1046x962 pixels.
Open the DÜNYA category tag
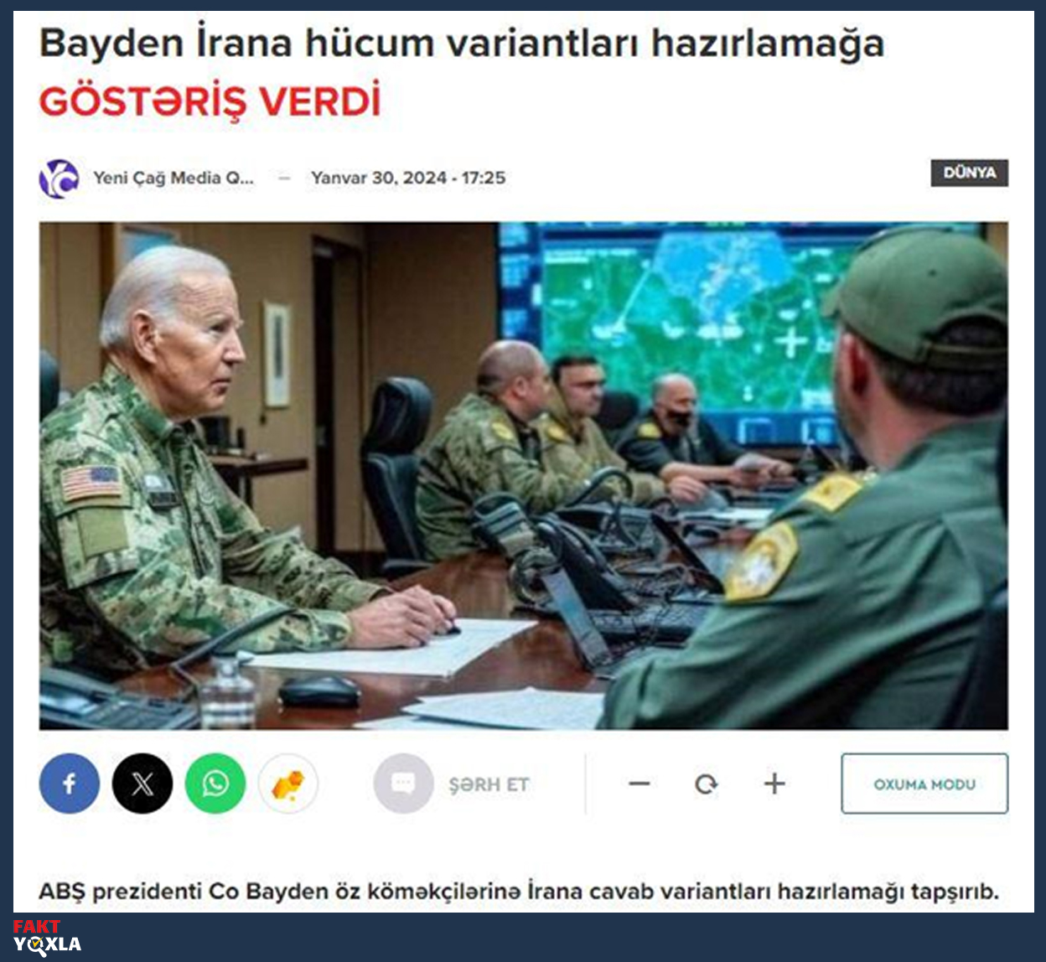tap(970, 173)
